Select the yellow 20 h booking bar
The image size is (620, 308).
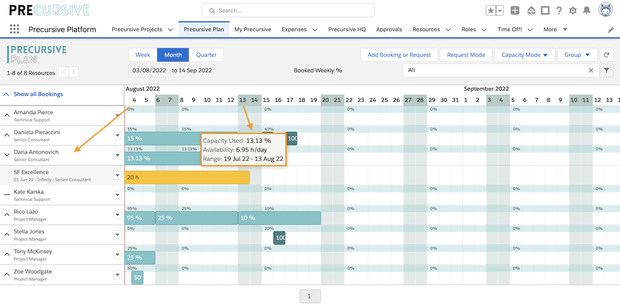tap(187, 177)
